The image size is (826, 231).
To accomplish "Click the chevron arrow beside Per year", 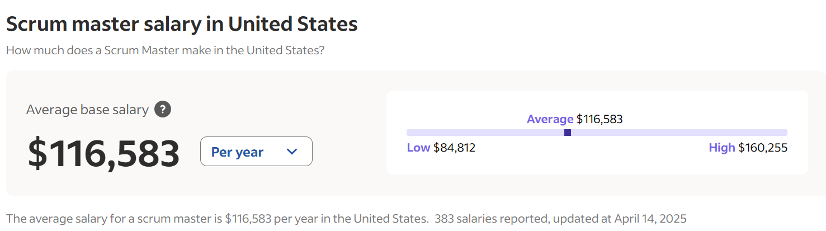I will coord(292,152).
